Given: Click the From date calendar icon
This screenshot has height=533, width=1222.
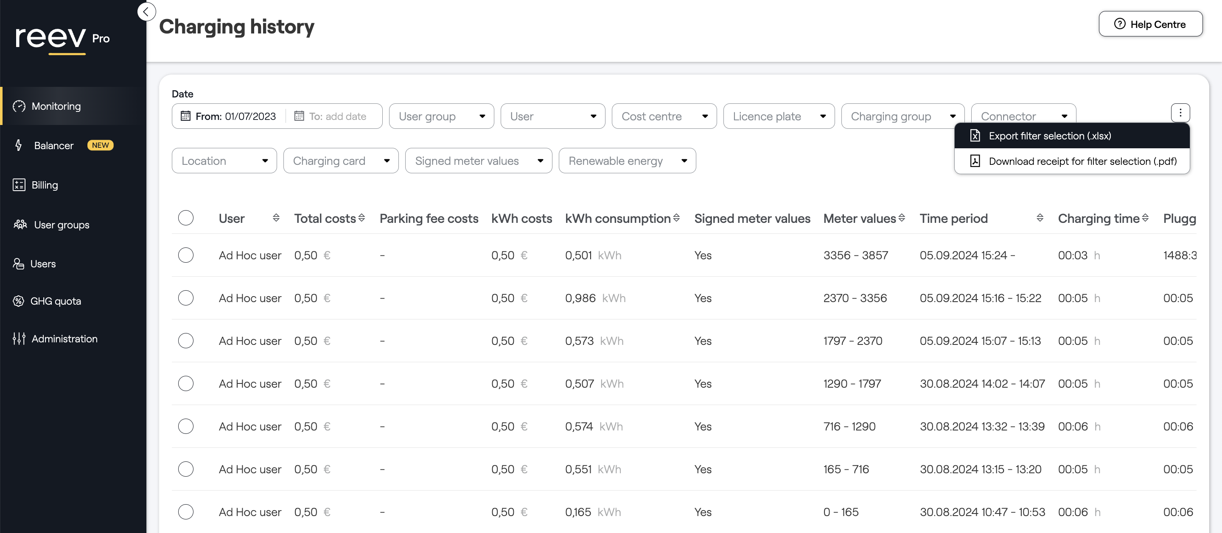Looking at the screenshot, I should point(185,116).
